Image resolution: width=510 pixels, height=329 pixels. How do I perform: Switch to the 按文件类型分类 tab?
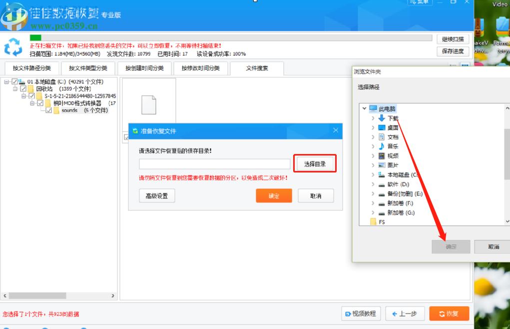88,68
